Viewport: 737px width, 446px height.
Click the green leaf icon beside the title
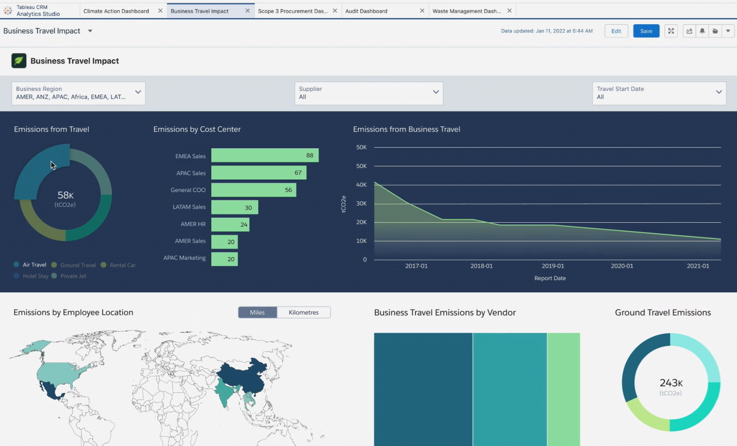click(19, 61)
